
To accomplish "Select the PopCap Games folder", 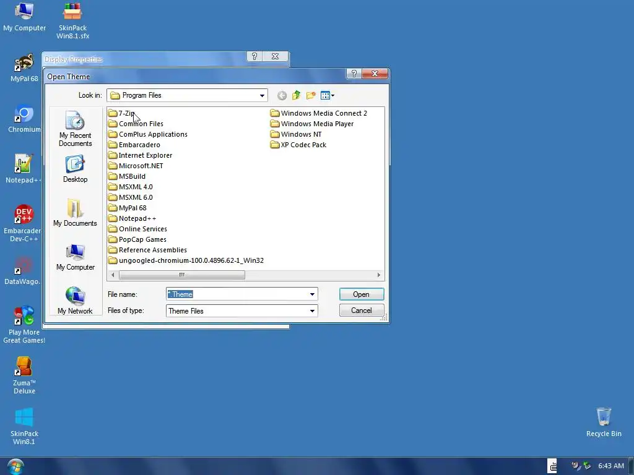I will [137, 239].
